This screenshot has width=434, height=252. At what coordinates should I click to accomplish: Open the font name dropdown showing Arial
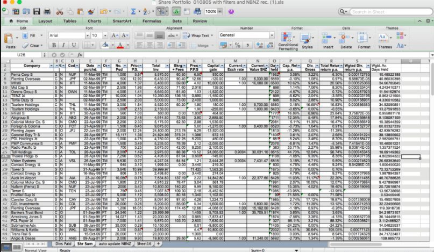[x=88, y=35]
